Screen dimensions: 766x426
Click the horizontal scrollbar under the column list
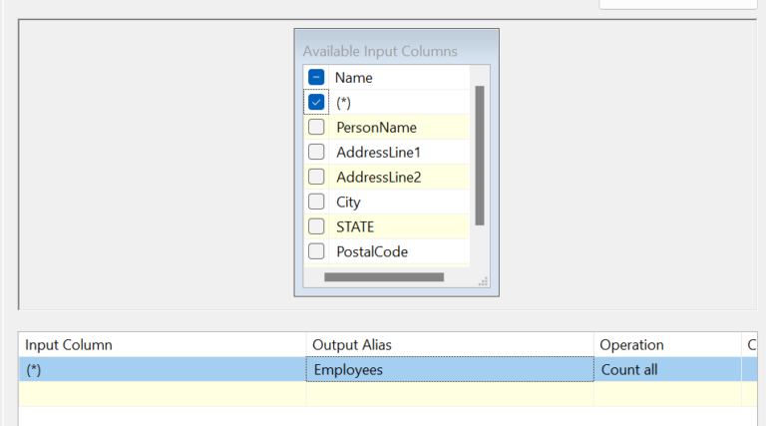(x=384, y=277)
